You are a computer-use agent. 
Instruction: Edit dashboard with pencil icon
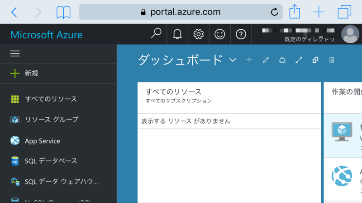click(x=266, y=60)
